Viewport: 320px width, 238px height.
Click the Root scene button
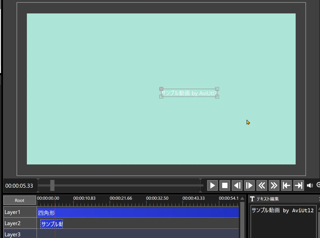pyautogui.click(x=20, y=200)
